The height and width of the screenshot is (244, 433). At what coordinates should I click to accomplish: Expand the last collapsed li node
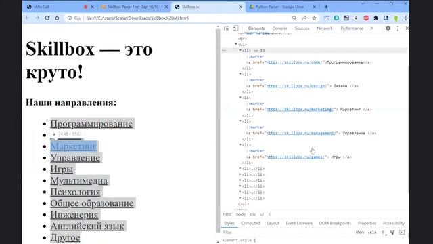coord(240,198)
